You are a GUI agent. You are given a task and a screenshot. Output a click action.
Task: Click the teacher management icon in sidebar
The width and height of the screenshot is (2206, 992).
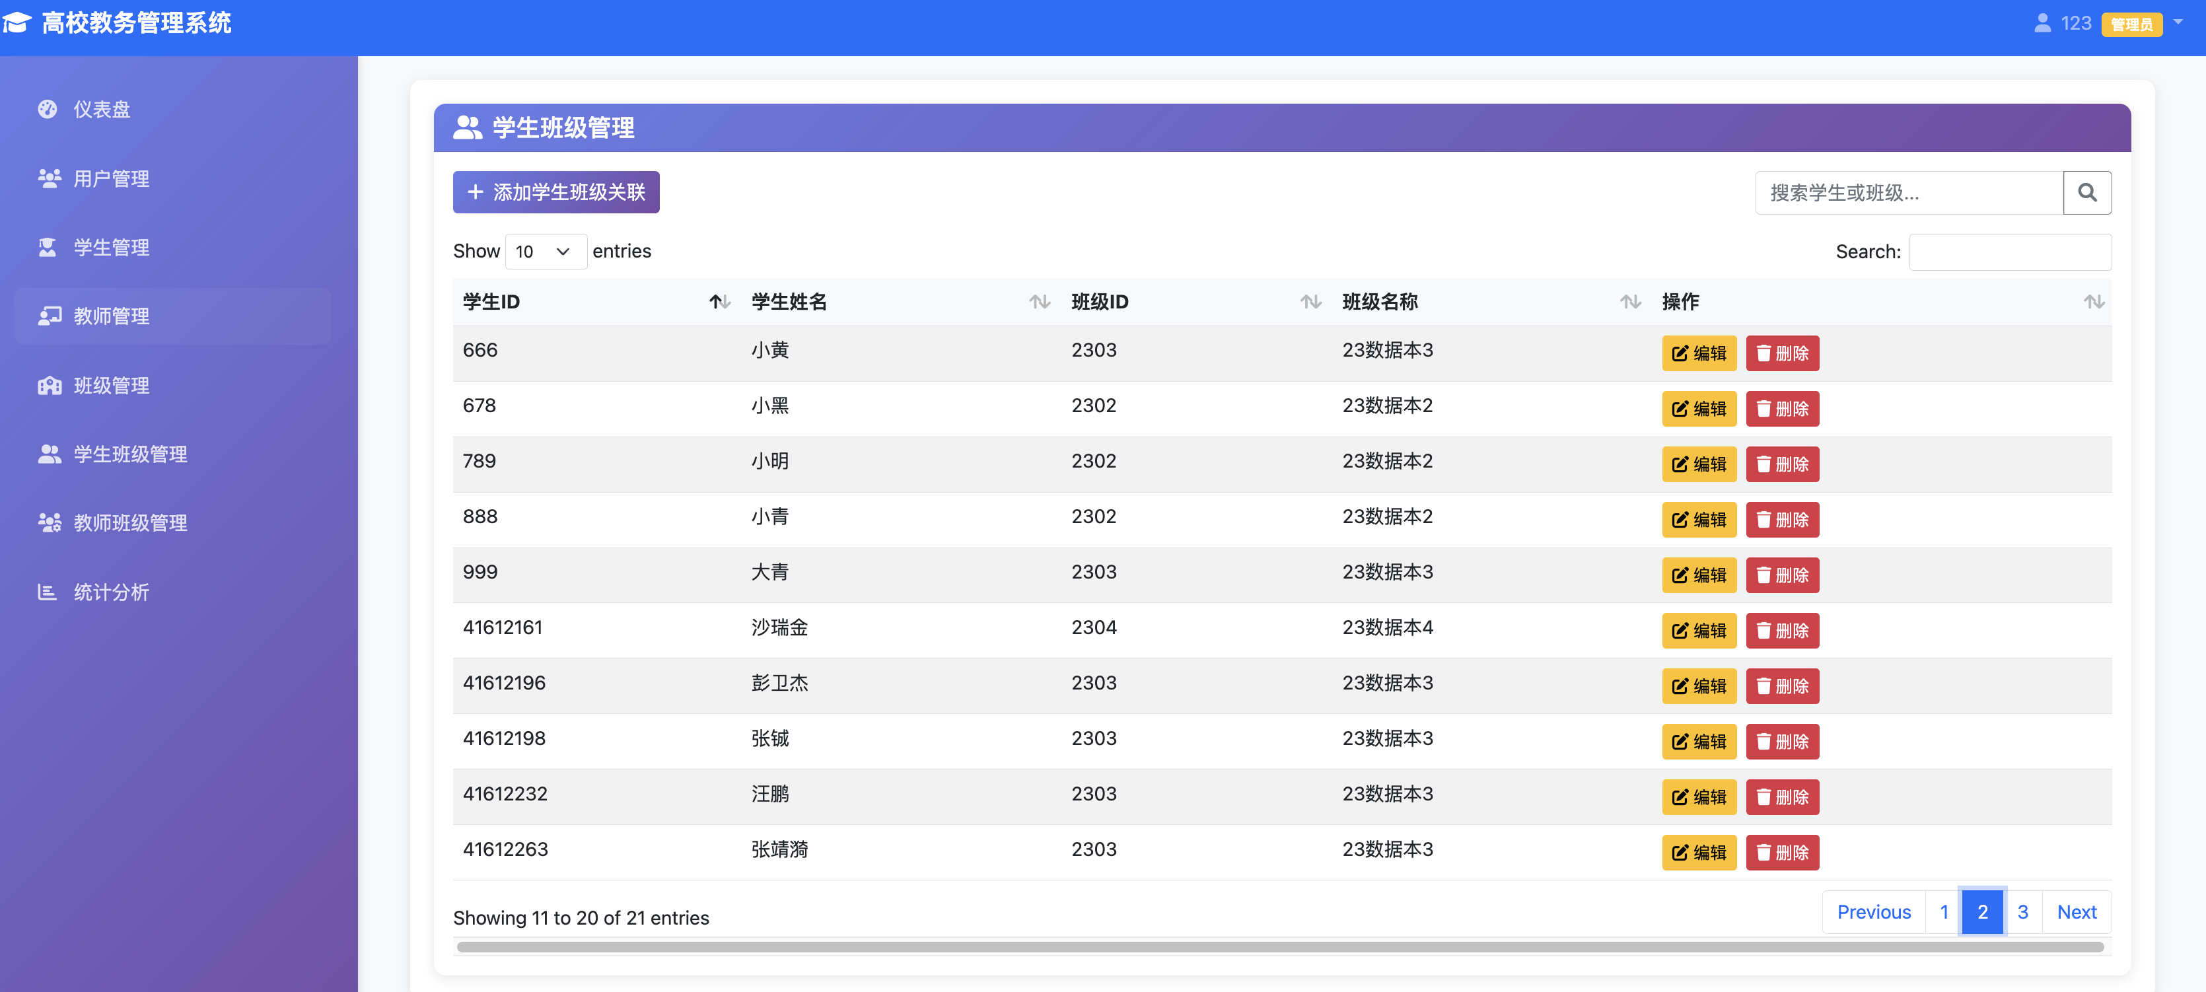(49, 316)
